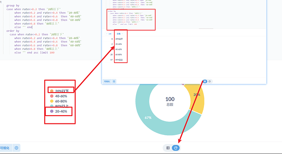This screenshot has width=282, height=154.
Task: Select table view in inset screenshot panel
Action: coord(205,81)
